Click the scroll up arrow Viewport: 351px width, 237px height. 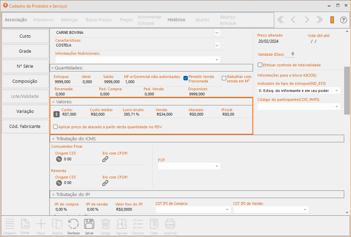point(347,31)
